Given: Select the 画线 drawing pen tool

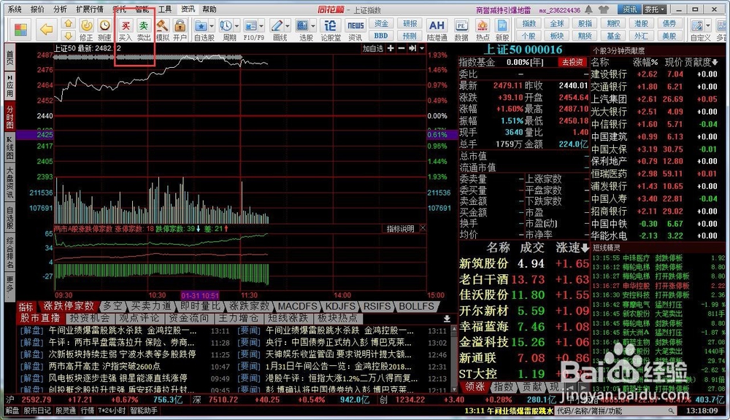Looking at the screenshot, I should [x=277, y=26].
